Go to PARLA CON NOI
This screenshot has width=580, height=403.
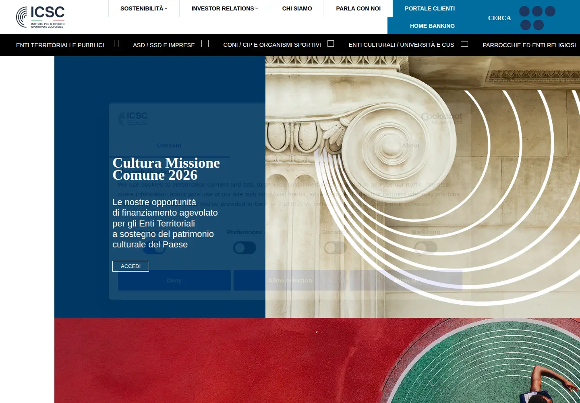358,8
